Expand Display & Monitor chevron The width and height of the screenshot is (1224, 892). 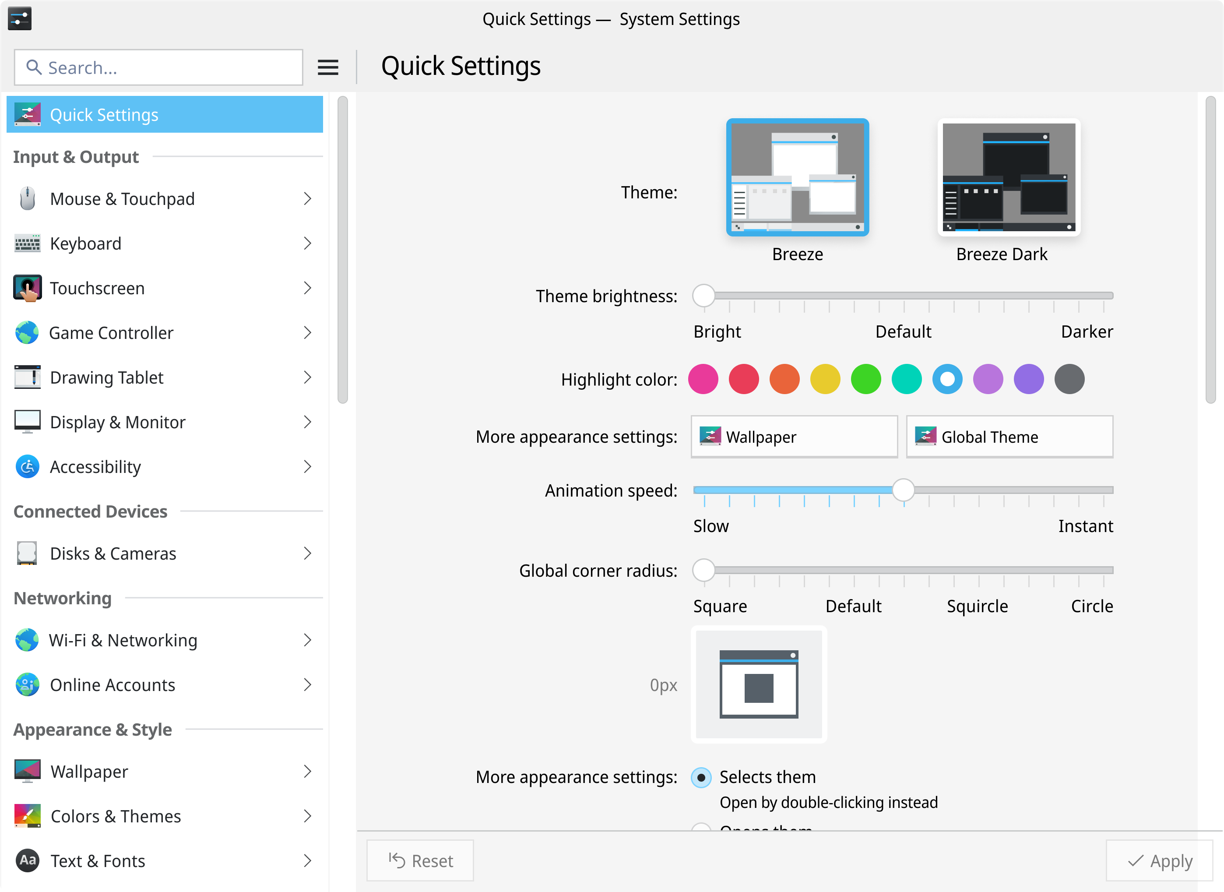coord(307,422)
